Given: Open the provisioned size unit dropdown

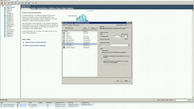Looking at the screenshot, I should click(x=127, y=36).
